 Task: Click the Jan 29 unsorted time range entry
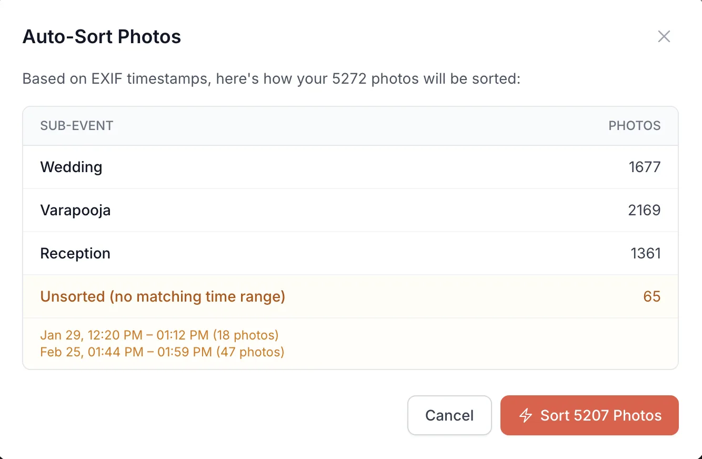click(159, 335)
